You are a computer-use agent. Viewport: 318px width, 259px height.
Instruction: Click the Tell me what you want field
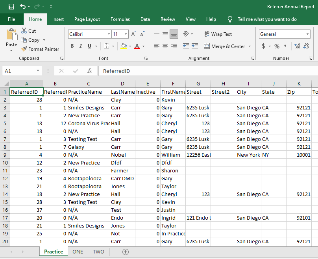(x=267, y=19)
